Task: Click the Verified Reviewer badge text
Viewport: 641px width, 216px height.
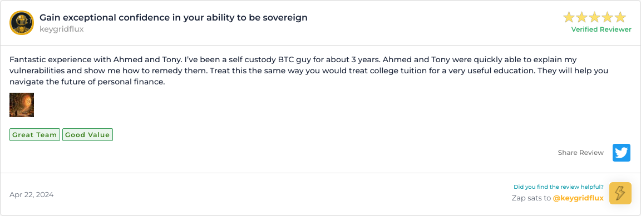Action: tap(601, 29)
